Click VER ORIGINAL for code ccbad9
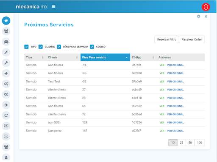This screenshot has width=217, height=162. [175, 90]
